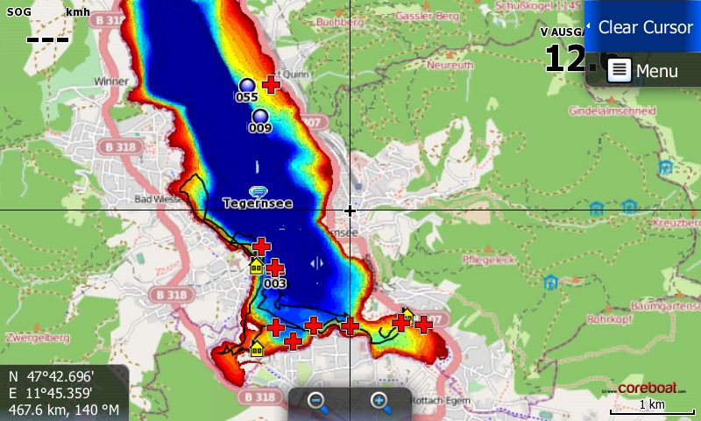Tap the blue hut icon near Pfliegeleck
This screenshot has width=701, height=421.
click(551, 282)
